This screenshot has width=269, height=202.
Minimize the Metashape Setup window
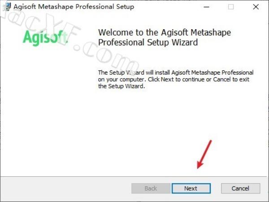tap(206, 7)
